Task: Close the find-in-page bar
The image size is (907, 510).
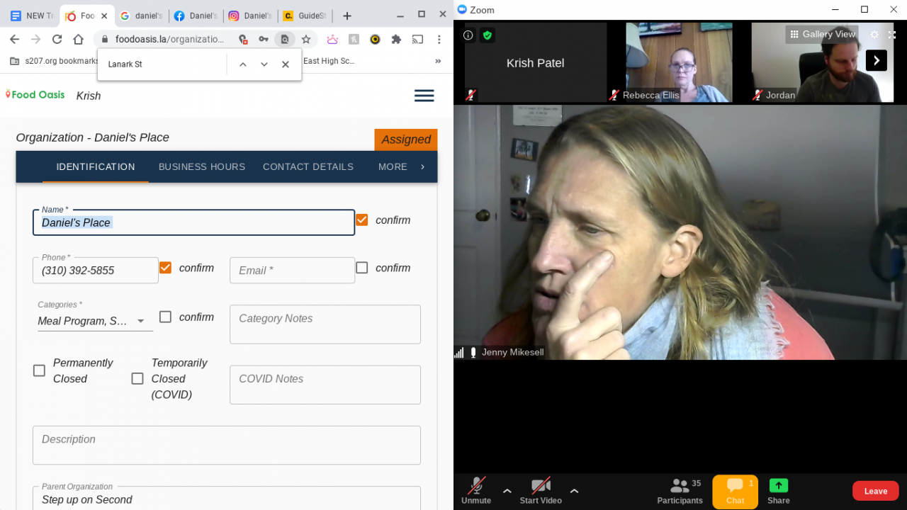Action: [x=286, y=64]
